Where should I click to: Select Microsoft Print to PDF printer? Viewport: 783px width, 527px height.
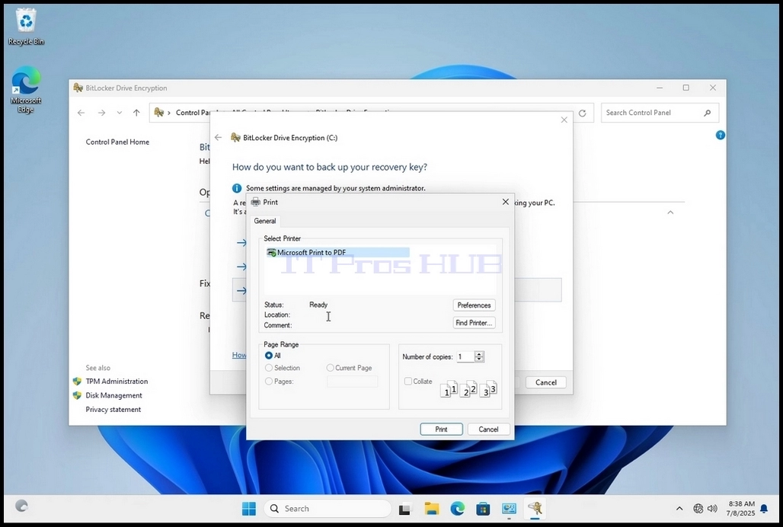click(x=338, y=253)
